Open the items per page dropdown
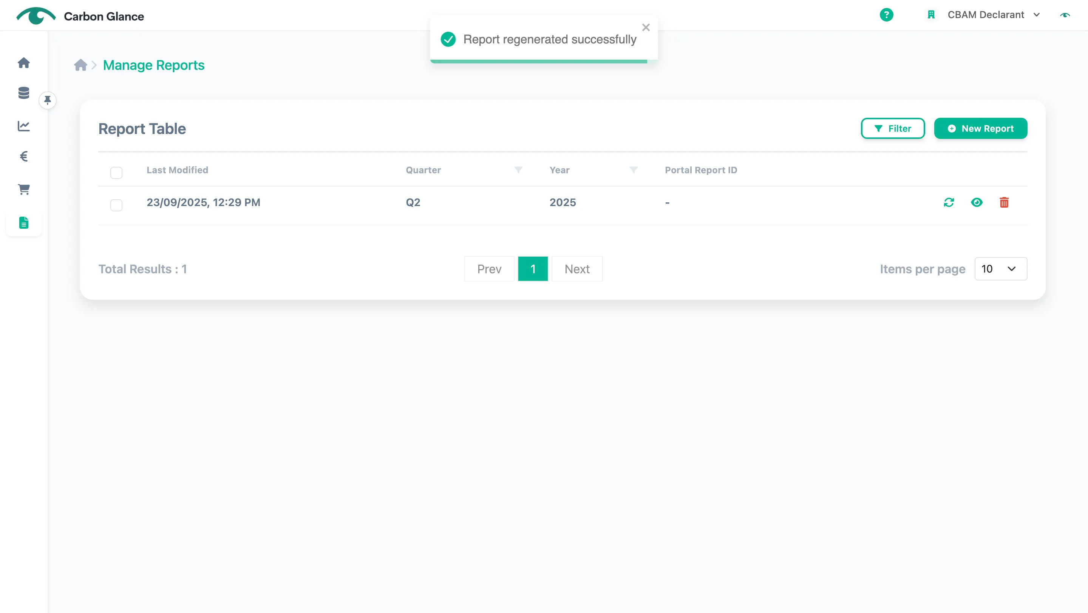This screenshot has height=613, width=1088. click(1001, 269)
